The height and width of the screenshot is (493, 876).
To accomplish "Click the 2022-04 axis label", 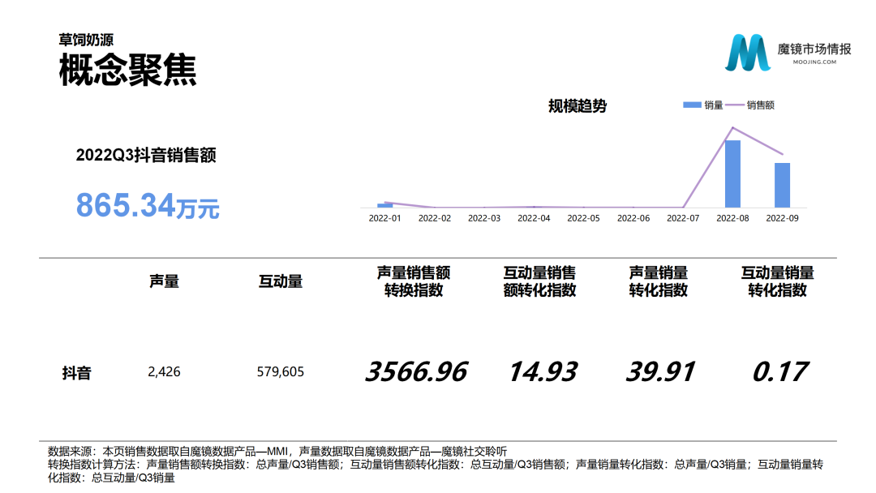I will tap(534, 218).
